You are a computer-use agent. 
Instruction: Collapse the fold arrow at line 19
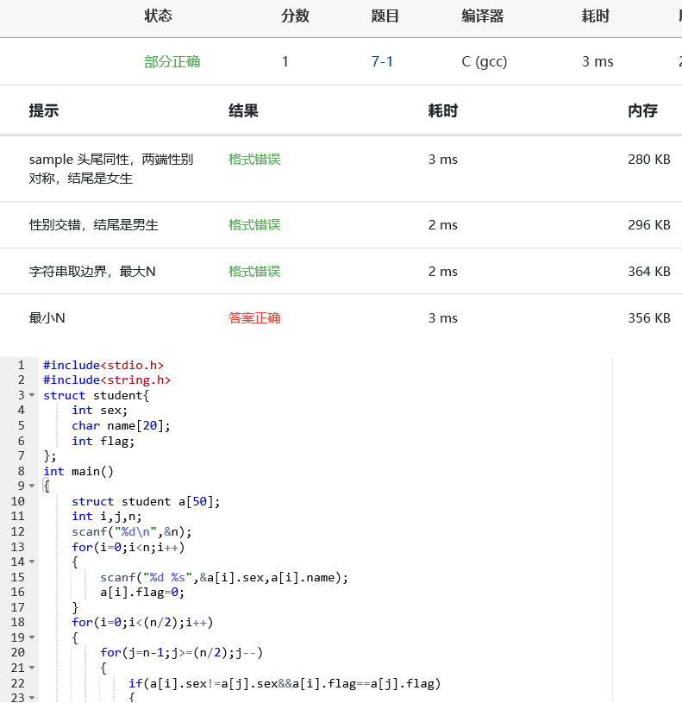(x=32, y=637)
